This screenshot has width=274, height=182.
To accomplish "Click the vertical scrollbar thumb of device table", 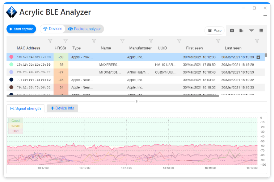I will coord(266,55).
